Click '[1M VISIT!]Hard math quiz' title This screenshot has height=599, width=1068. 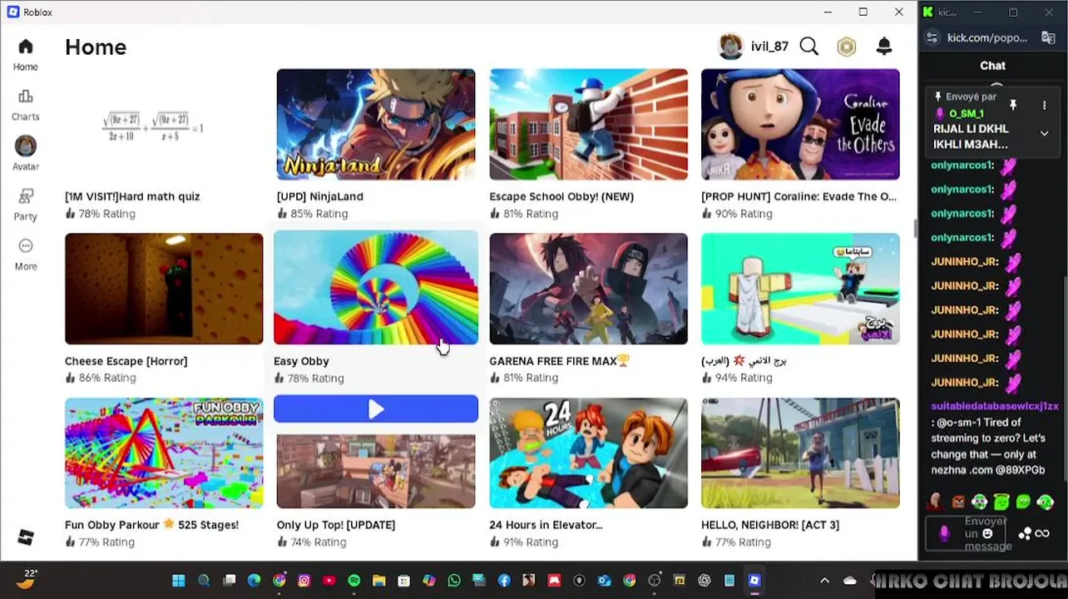click(x=132, y=196)
